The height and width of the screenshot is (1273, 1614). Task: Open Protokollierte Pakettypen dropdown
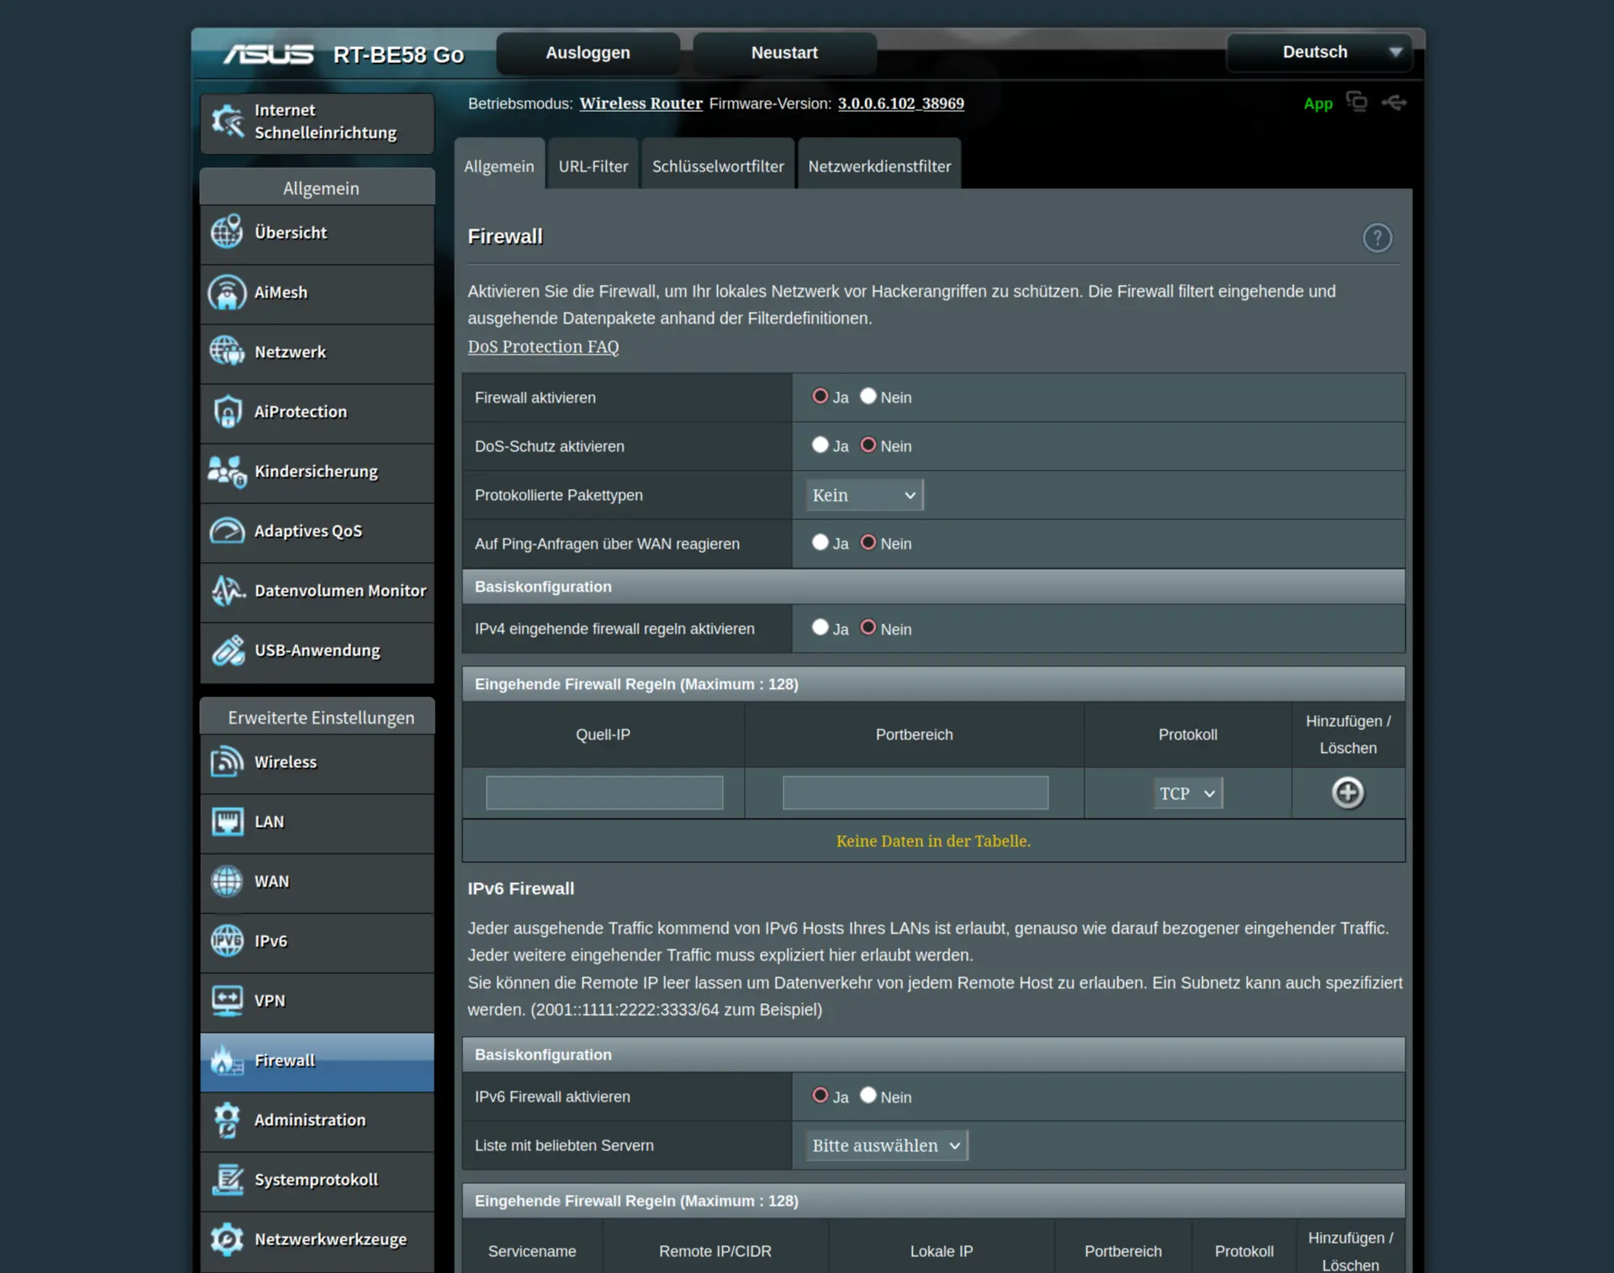tap(863, 495)
